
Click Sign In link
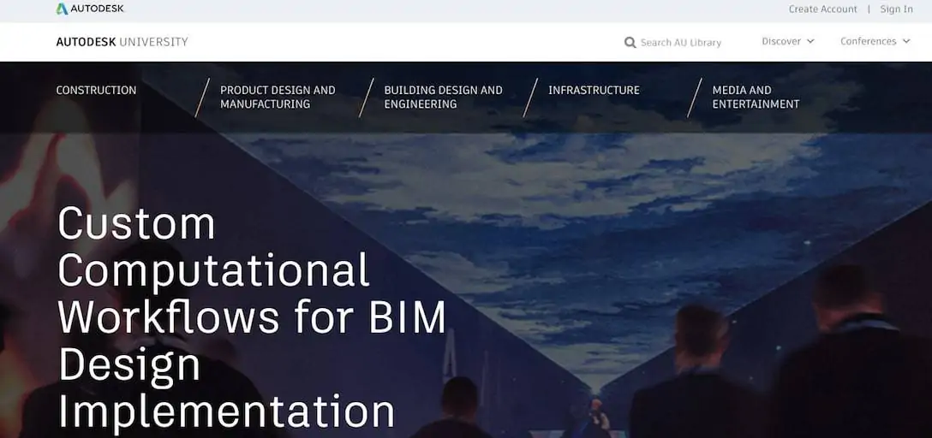click(x=896, y=9)
